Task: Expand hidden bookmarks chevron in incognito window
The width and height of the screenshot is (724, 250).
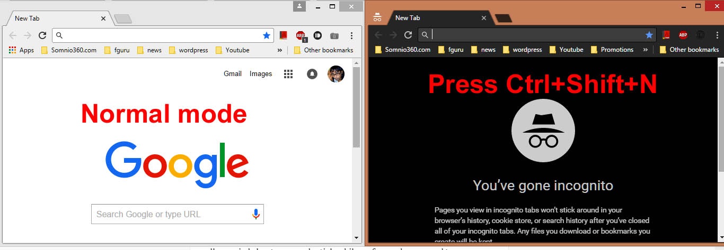Action: click(x=645, y=50)
